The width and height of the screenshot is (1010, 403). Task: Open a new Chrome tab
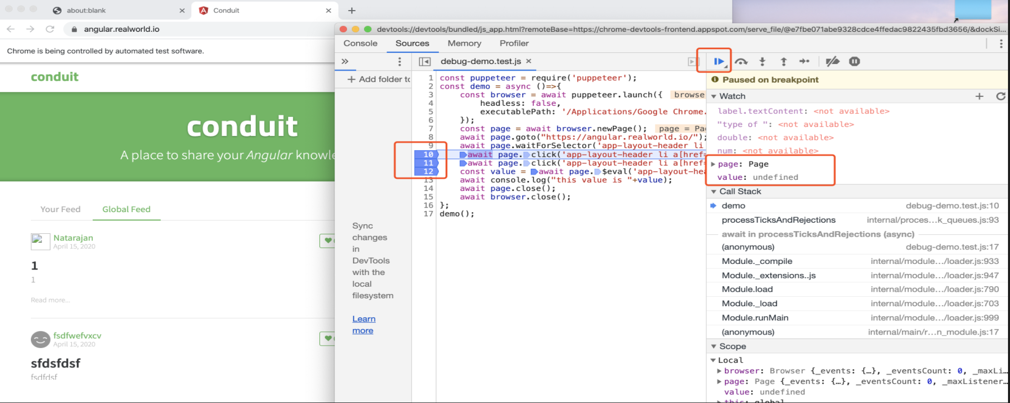[352, 10]
